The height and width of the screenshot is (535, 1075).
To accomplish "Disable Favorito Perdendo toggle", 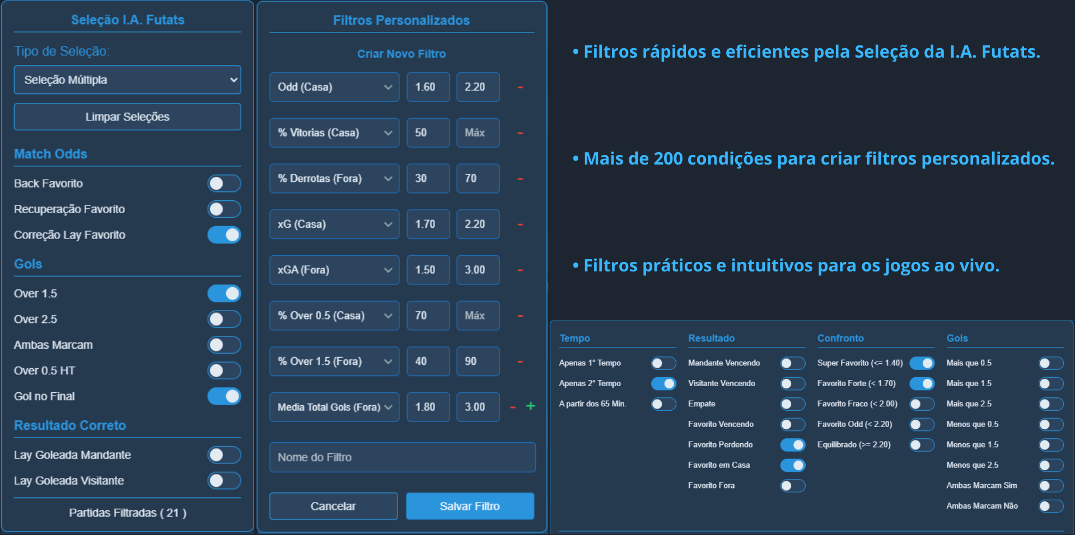I will tap(793, 445).
